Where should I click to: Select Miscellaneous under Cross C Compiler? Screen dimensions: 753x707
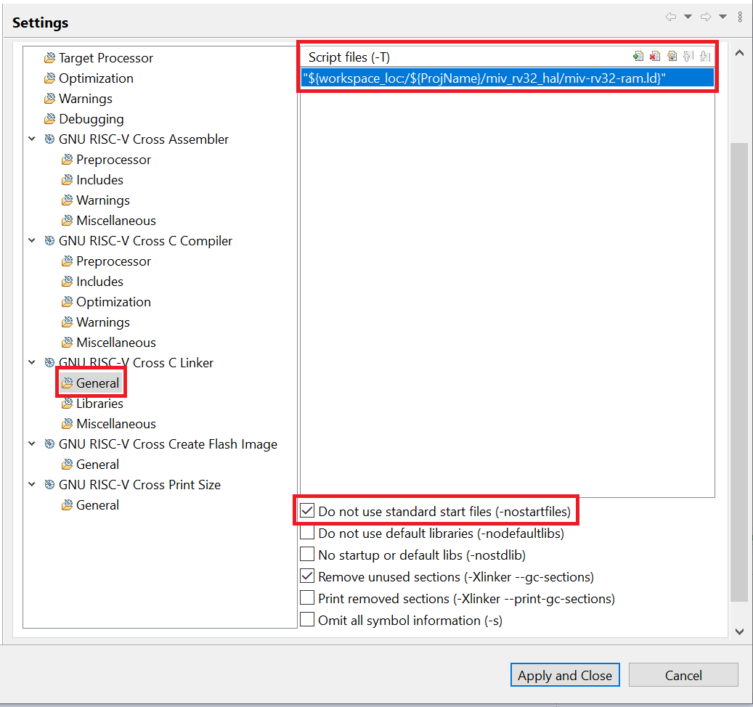[115, 343]
